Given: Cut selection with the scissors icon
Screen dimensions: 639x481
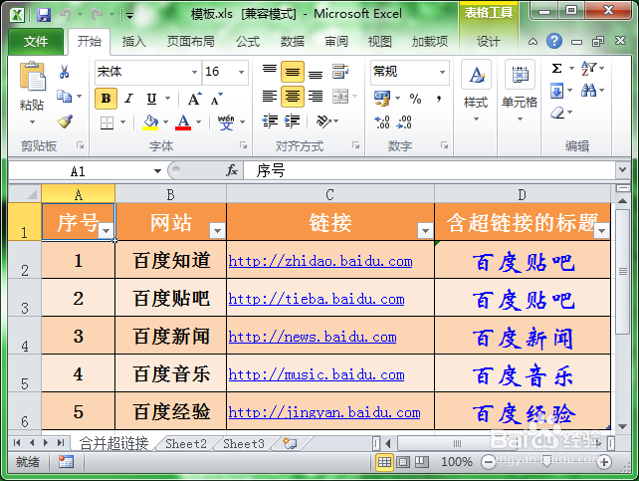Looking at the screenshot, I should 64,72.
